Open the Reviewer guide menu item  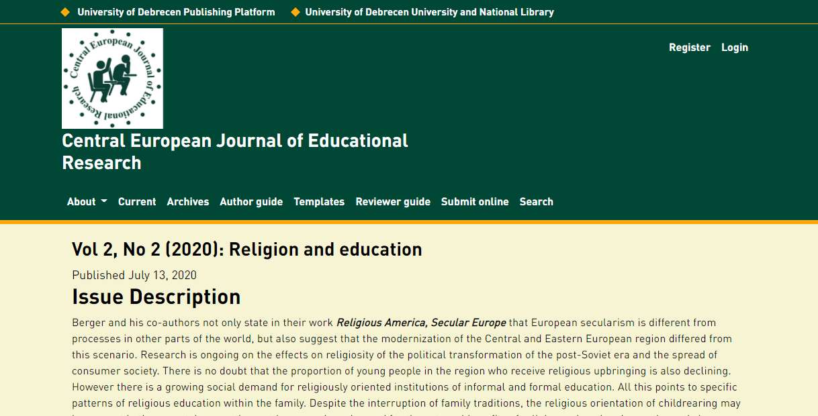pyautogui.click(x=393, y=201)
